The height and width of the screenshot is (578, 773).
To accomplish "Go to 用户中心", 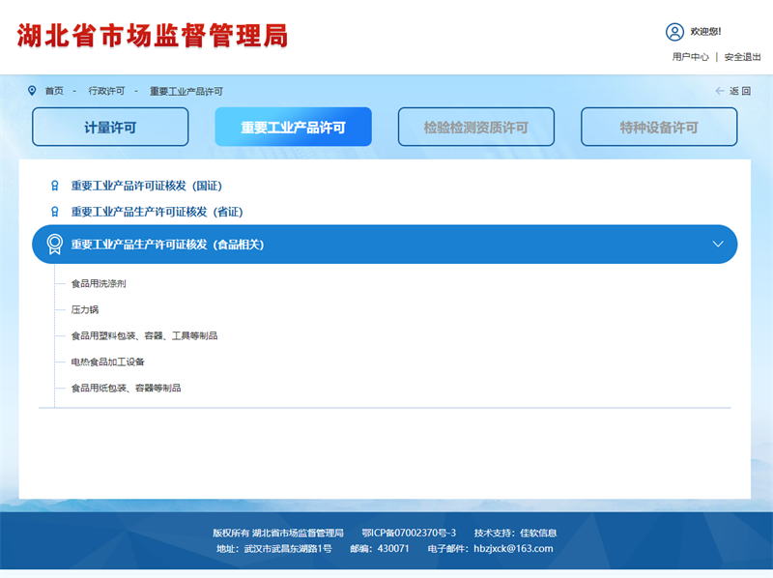I will tap(691, 57).
